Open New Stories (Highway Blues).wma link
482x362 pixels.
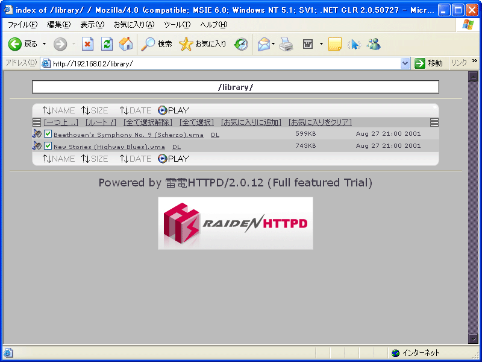click(109, 147)
